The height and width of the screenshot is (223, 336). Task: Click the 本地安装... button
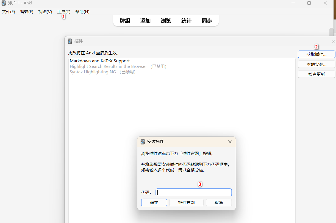pyautogui.click(x=316, y=65)
